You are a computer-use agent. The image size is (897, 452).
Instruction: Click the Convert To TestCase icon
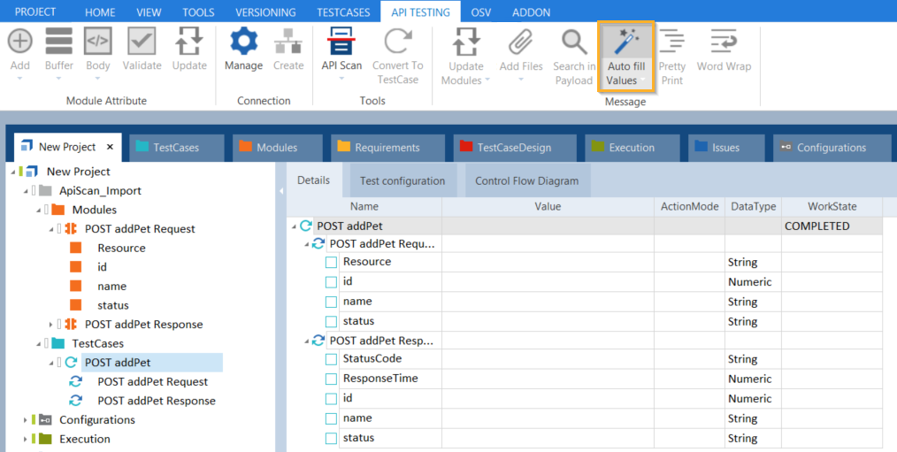click(397, 42)
